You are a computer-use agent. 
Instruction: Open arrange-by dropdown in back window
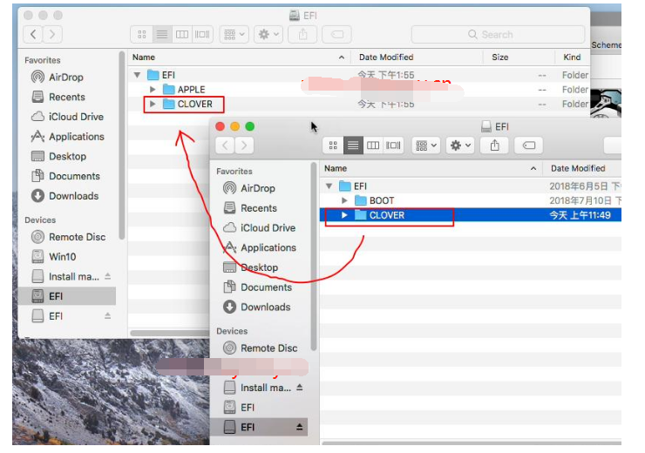tap(234, 35)
